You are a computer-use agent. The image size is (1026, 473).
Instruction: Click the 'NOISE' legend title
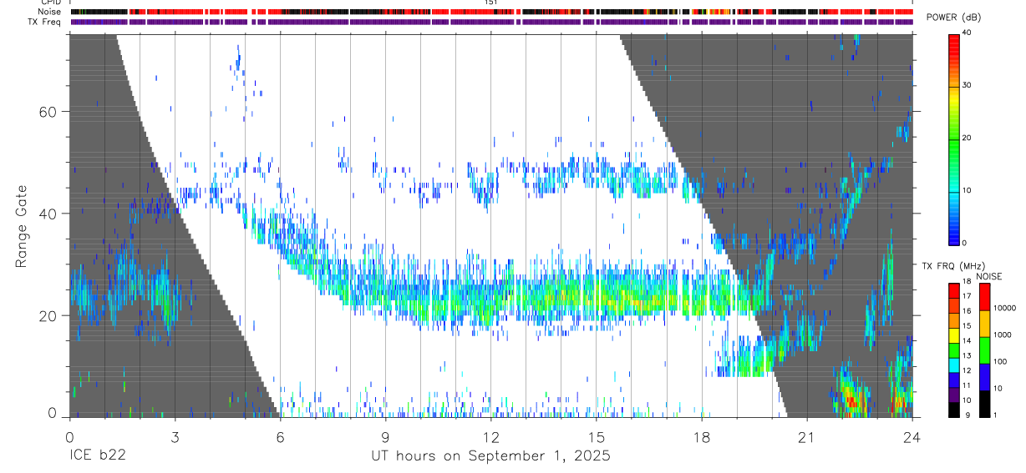(x=988, y=276)
